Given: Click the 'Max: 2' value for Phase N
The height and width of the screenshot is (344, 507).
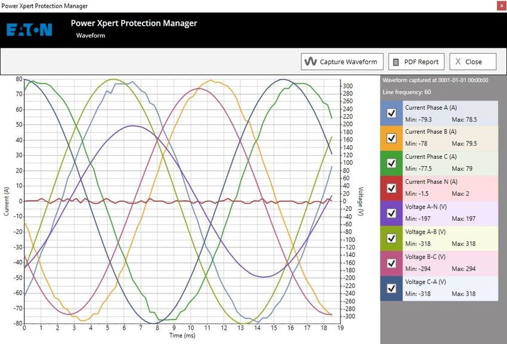Looking at the screenshot, I should [460, 193].
